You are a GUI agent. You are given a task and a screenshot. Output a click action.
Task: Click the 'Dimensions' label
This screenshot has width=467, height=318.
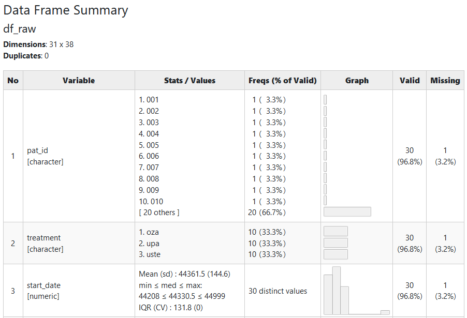[x=25, y=44]
